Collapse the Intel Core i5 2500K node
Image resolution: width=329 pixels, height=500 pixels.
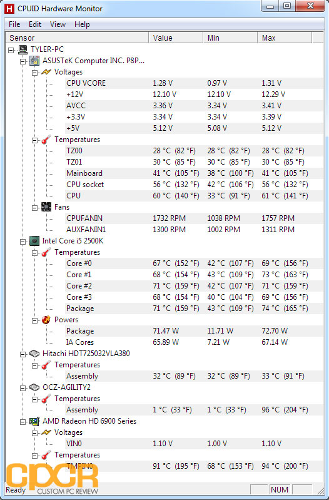coord(23,242)
